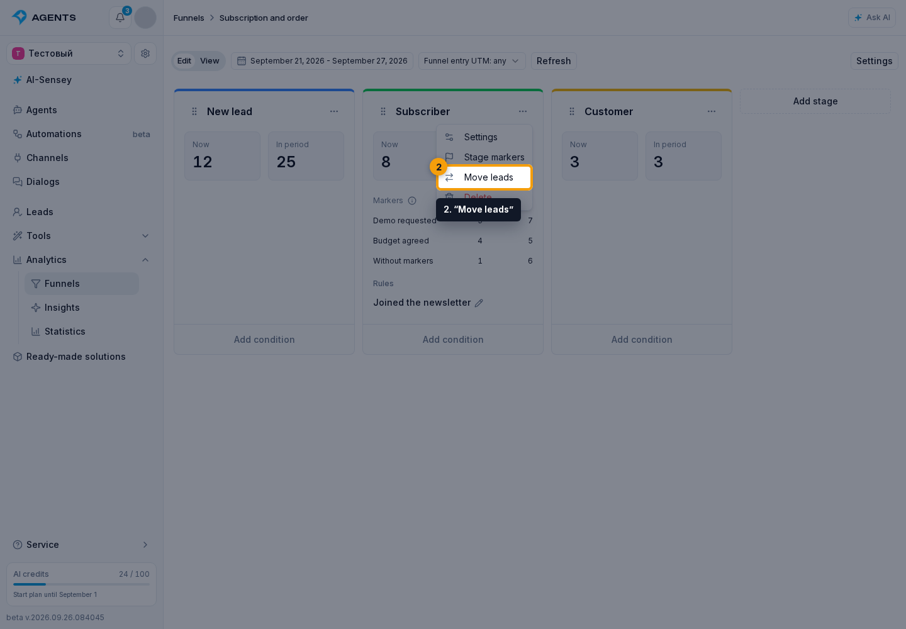Click the AGENTS logo
Screen dimensions: 906x629
[44, 18]
